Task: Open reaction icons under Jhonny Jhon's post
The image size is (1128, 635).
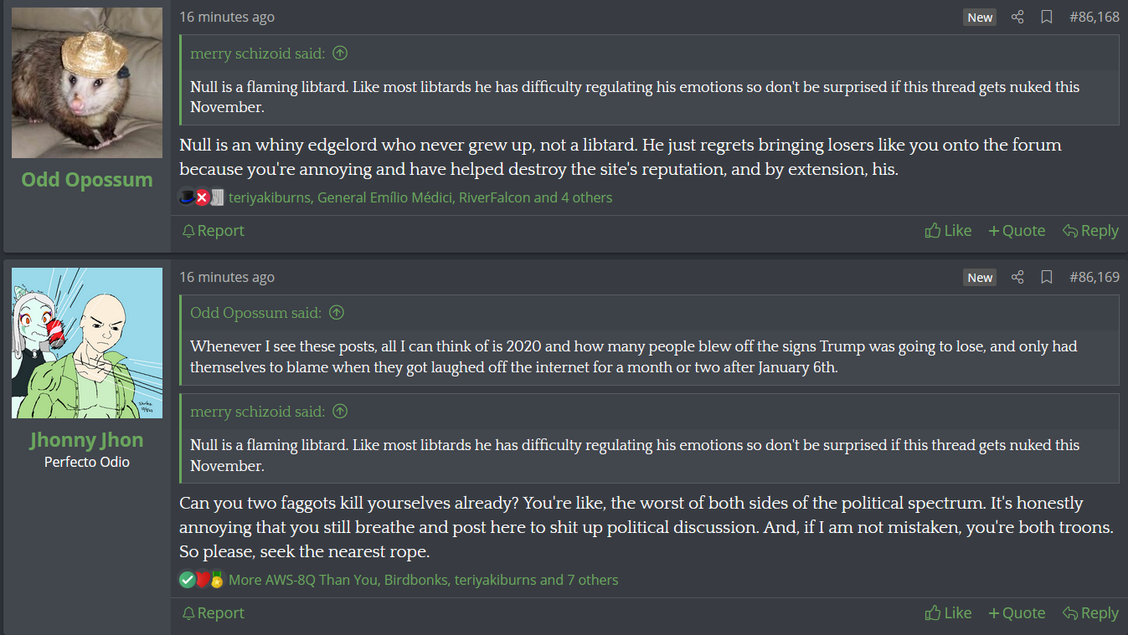Action: point(202,580)
